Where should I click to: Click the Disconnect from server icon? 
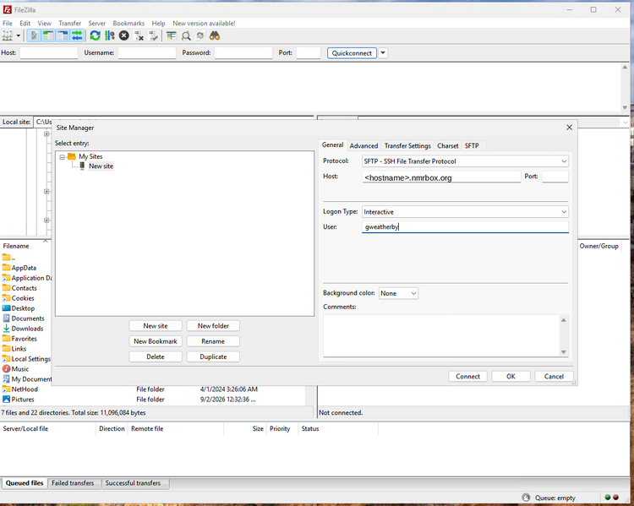(x=139, y=36)
